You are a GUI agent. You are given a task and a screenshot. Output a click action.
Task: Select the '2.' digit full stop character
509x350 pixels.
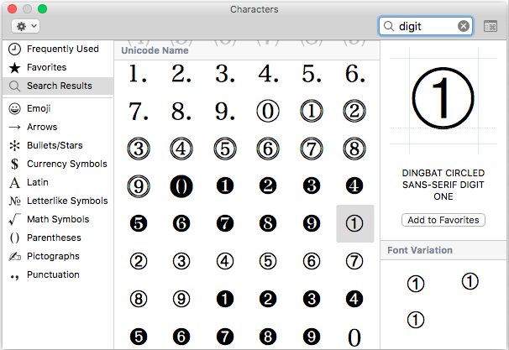(181, 74)
